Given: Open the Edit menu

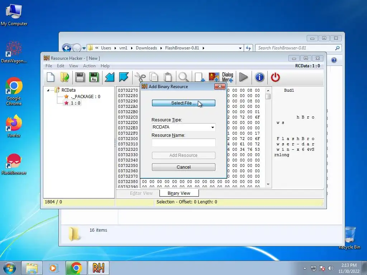Looking at the screenshot, I should coord(60,66).
